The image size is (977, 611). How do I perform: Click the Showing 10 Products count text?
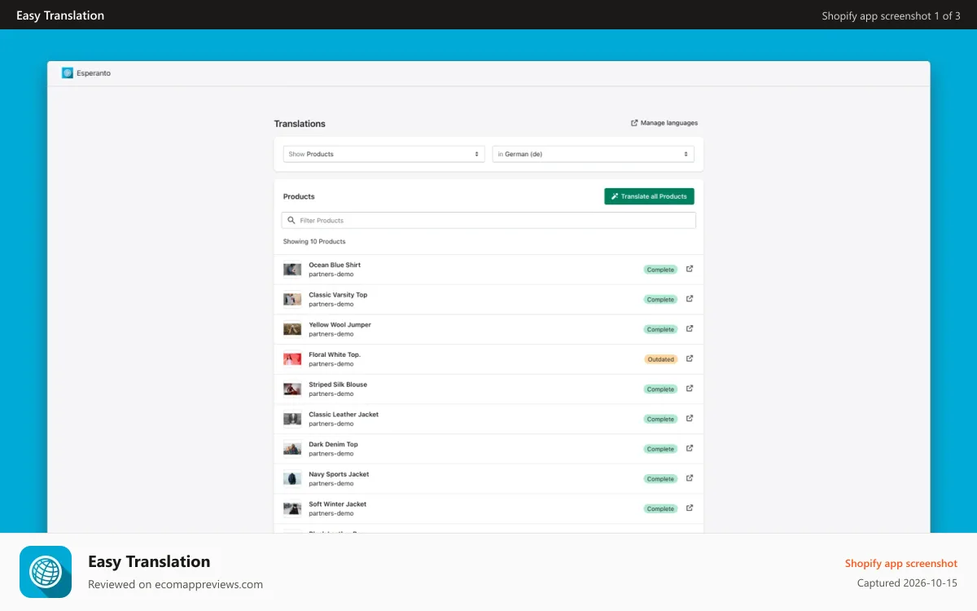click(x=314, y=242)
